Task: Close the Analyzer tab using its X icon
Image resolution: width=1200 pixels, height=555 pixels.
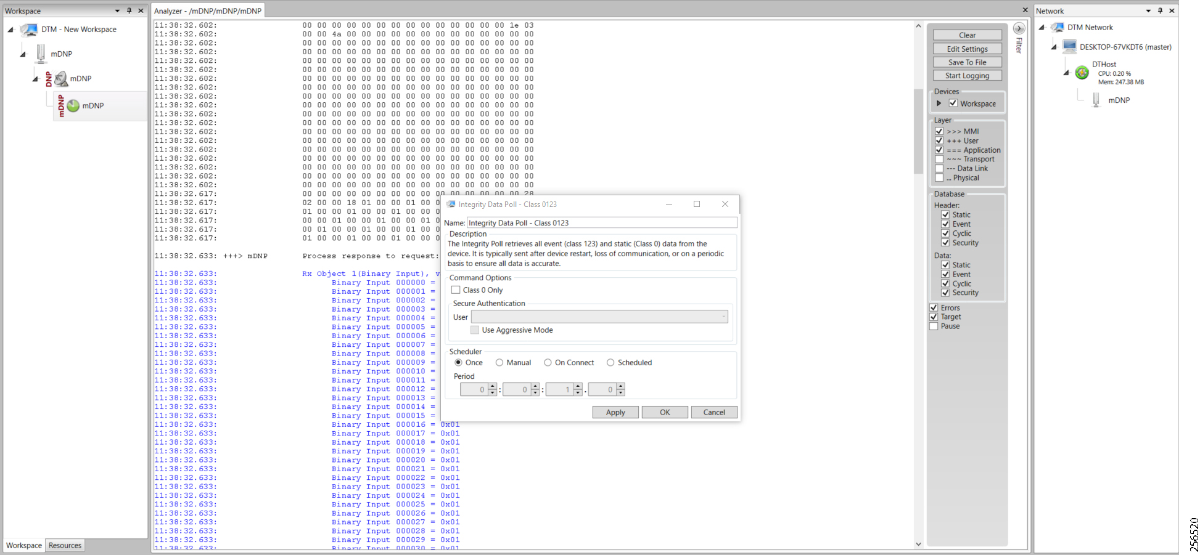Action: (1025, 10)
